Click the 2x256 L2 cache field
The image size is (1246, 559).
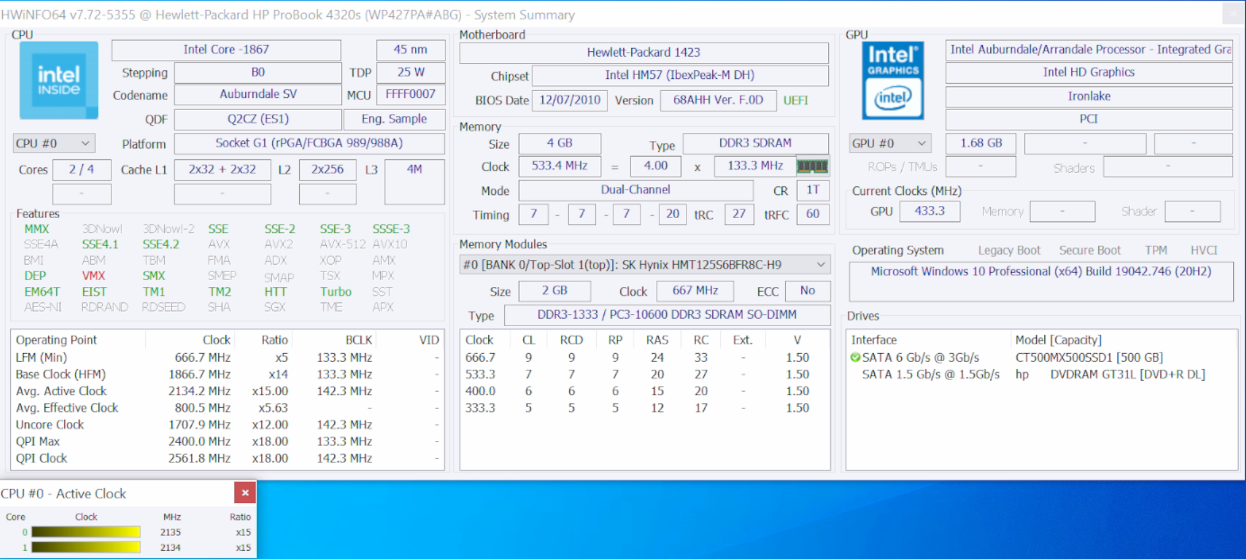tap(327, 169)
